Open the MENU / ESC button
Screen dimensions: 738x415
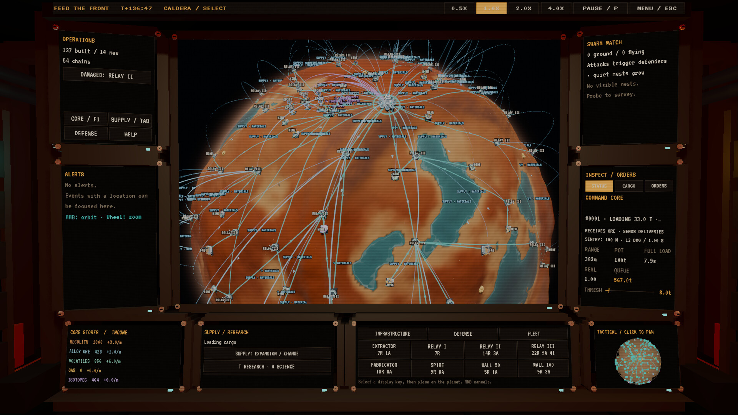(657, 8)
